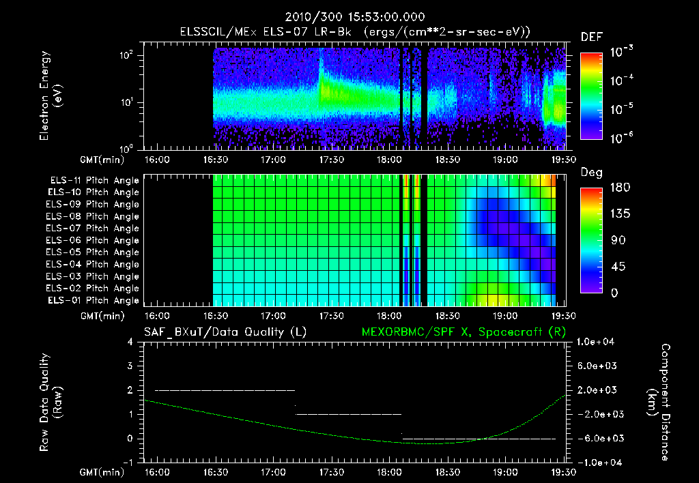
Task: Click the ELS-10 Pitch Angle row label
Action: point(94,192)
